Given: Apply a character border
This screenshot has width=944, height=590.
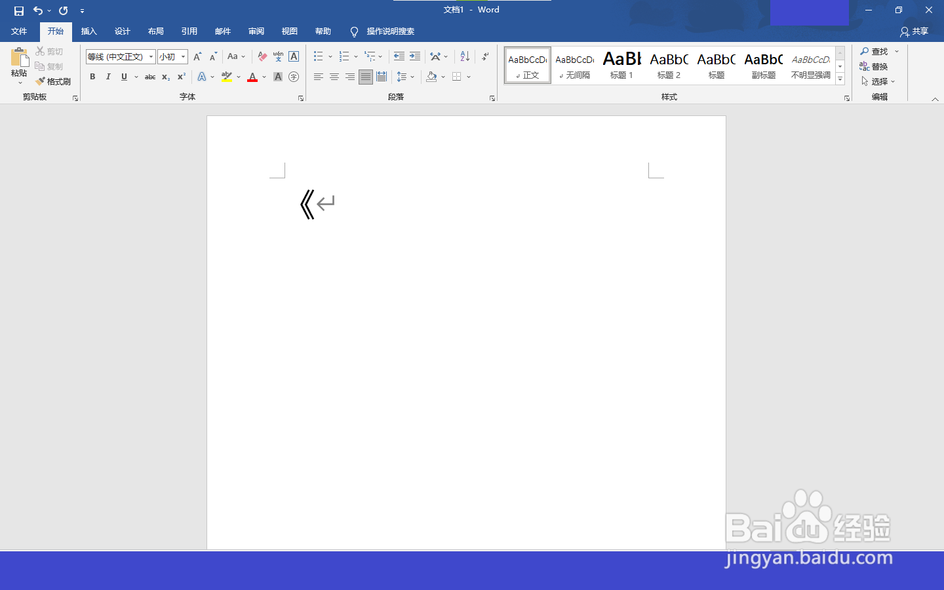Looking at the screenshot, I should click(x=294, y=57).
